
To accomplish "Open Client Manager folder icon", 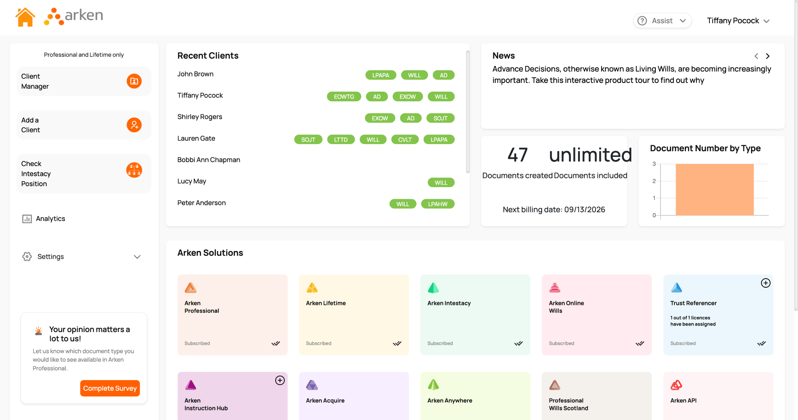I will (x=134, y=81).
